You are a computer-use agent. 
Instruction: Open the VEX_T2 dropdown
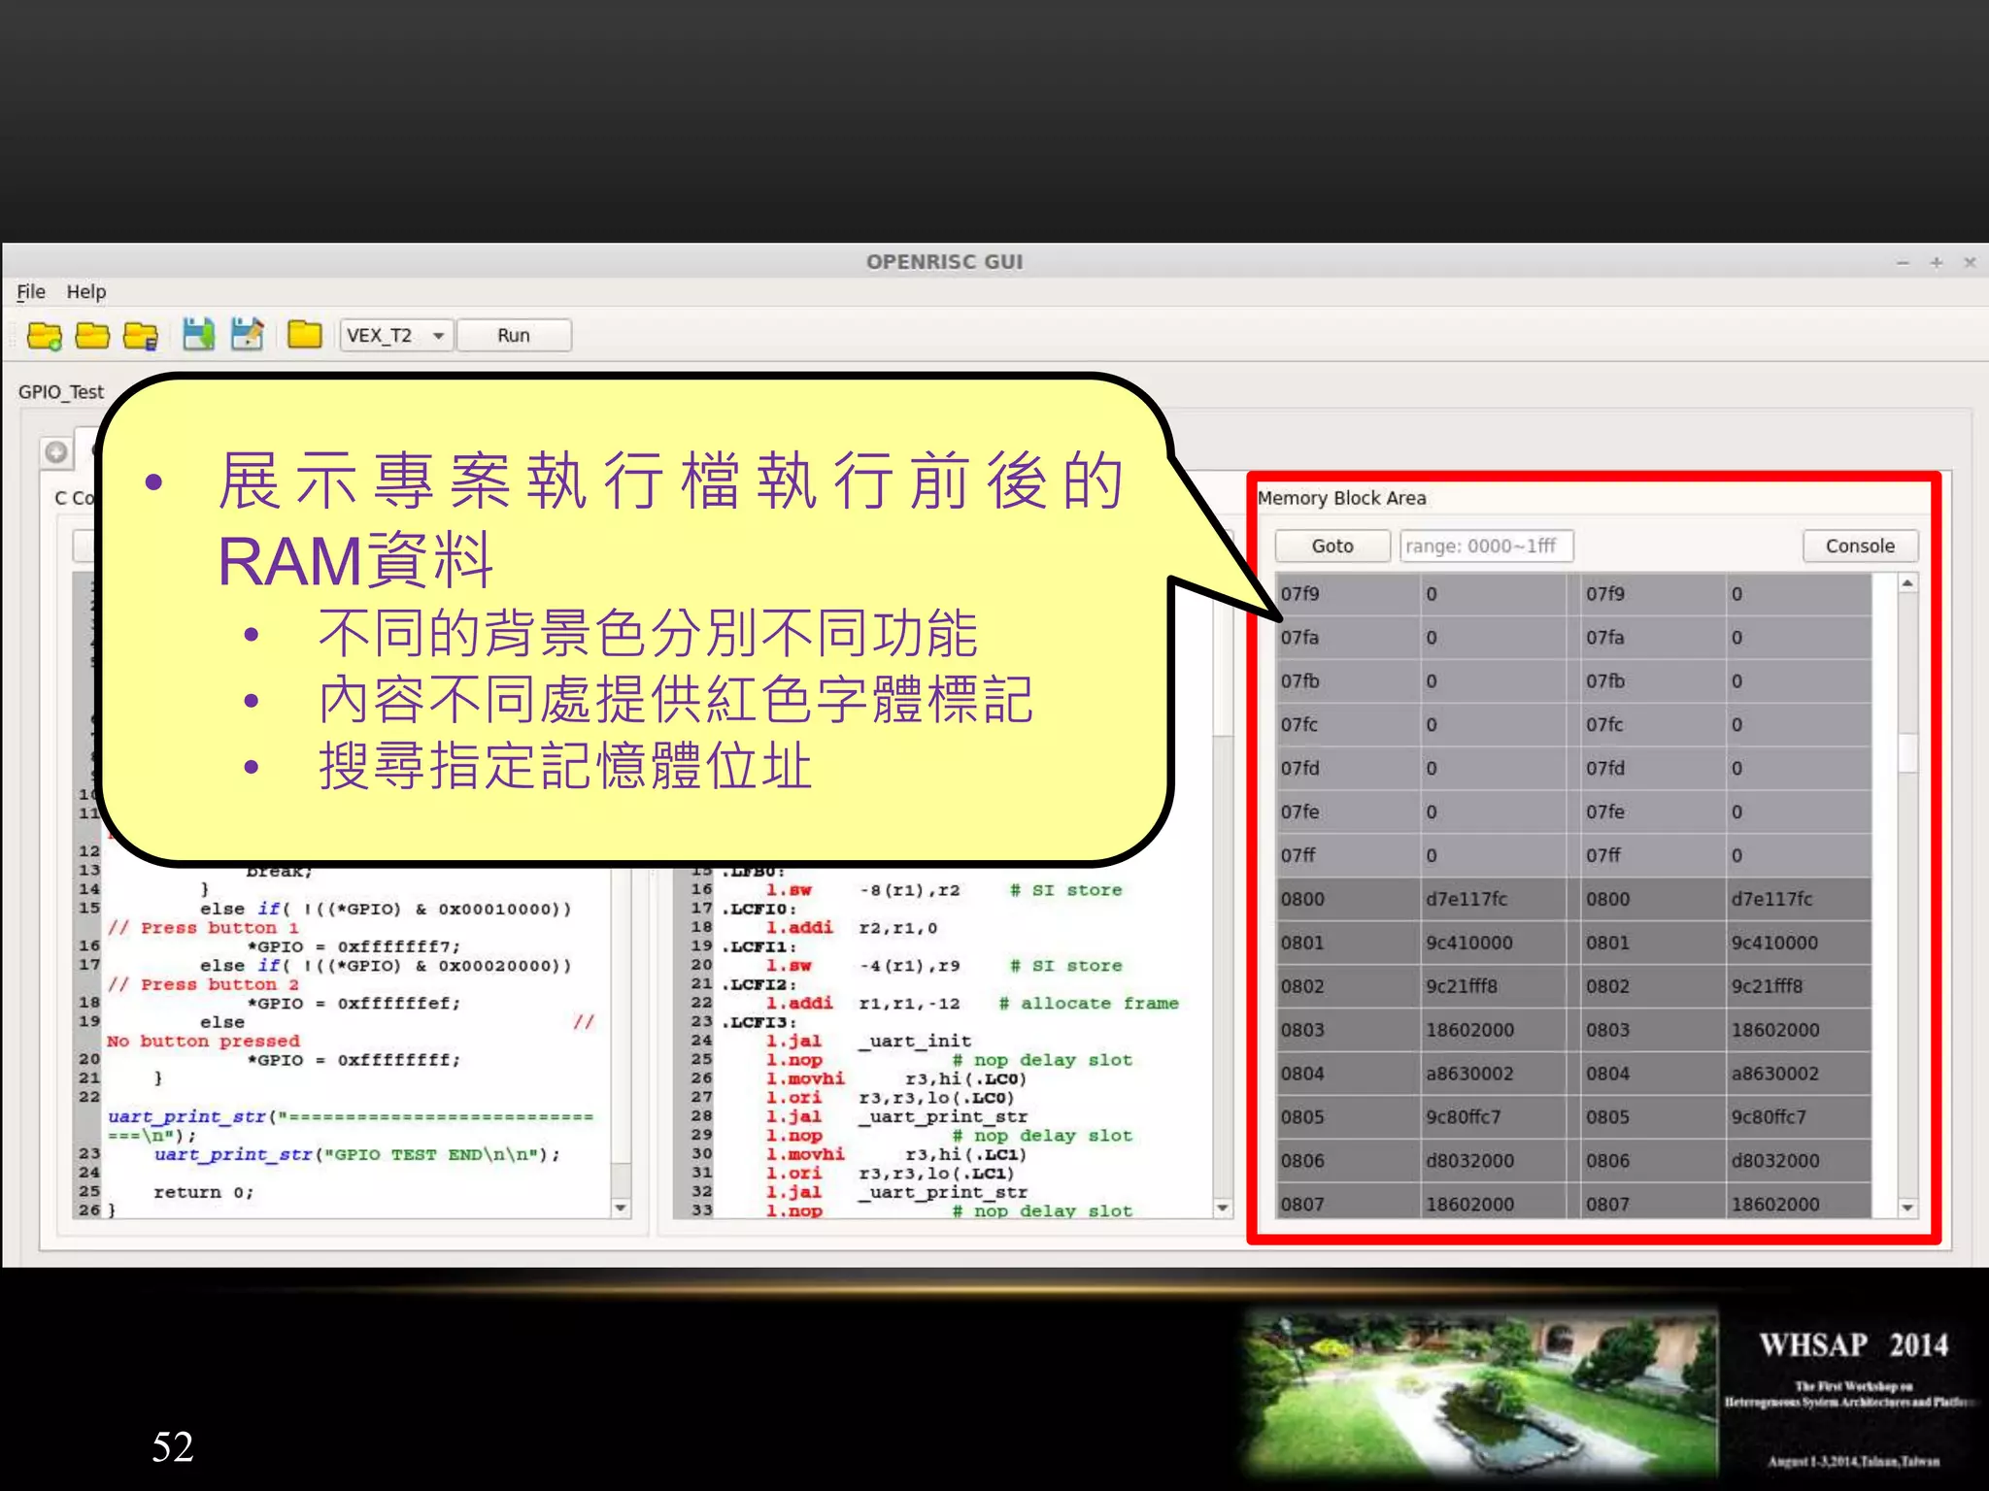point(395,336)
